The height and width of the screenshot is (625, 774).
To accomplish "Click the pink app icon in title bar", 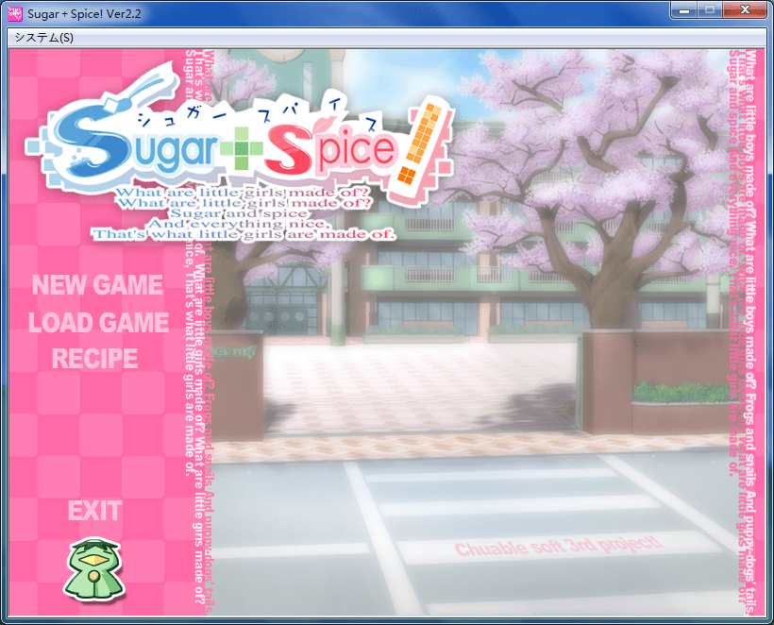I will [14, 12].
